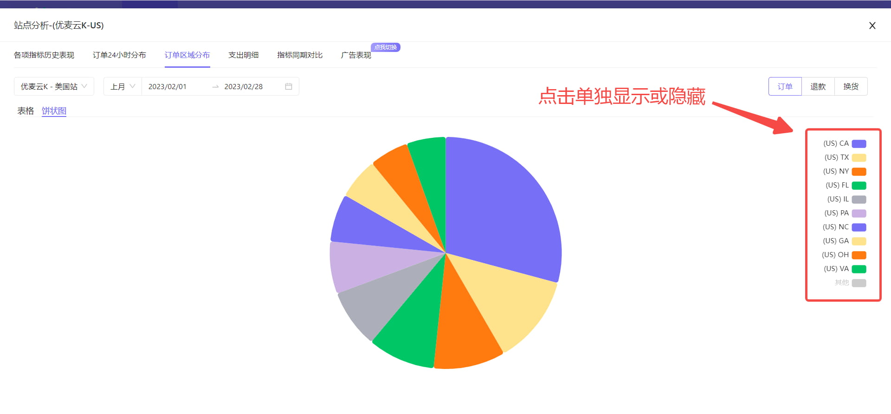Toggle (US) NY legend label
Image resolution: width=891 pixels, height=414 pixels.
click(x=836, y=171)
